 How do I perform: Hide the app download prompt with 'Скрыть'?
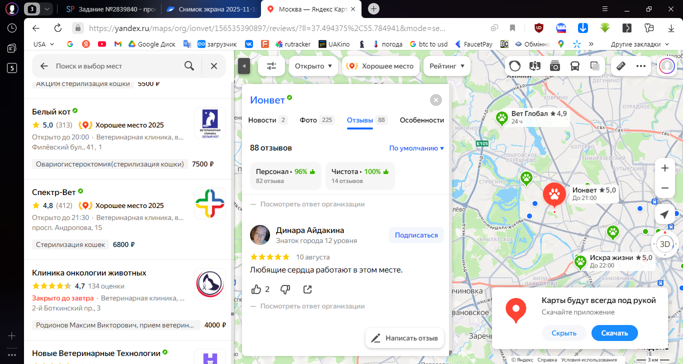click(564, 333)
